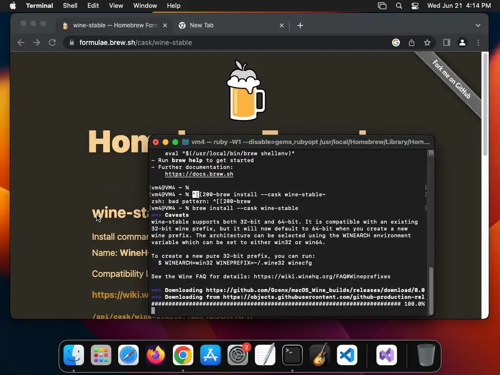Open the Terminal app menu
This screenshot has width=500, height=375.
pyautogui.click(x=40, y=6)
